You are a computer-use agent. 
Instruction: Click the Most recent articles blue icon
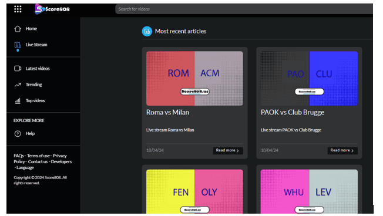[x=147, y=31]
